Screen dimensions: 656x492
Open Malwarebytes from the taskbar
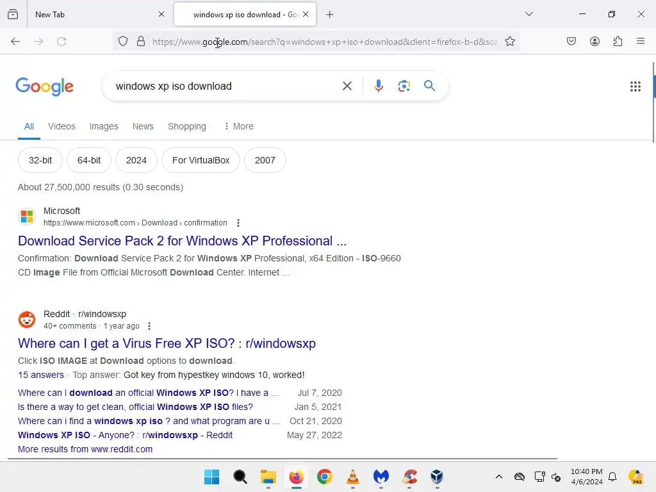pyautogui.click(x=381, y=477)
